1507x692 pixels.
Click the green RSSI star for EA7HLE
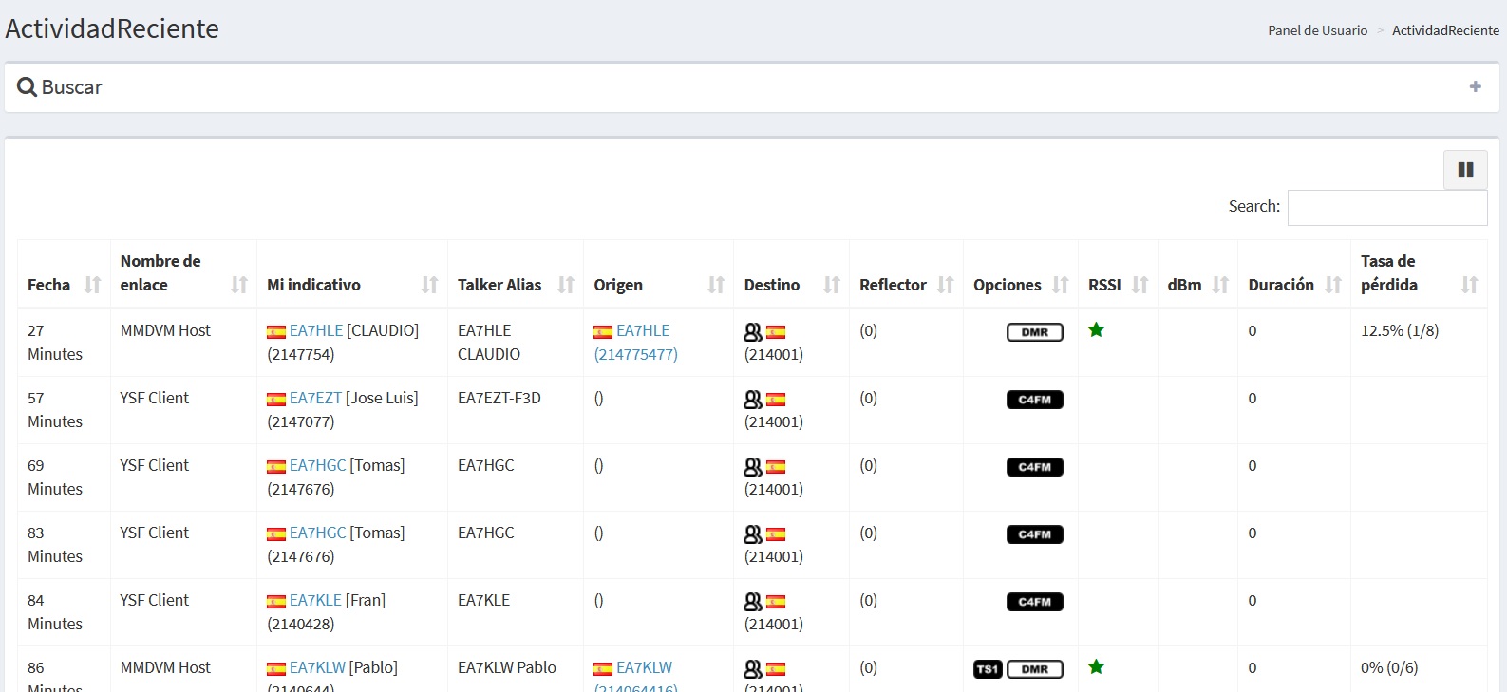point(1096,330)
